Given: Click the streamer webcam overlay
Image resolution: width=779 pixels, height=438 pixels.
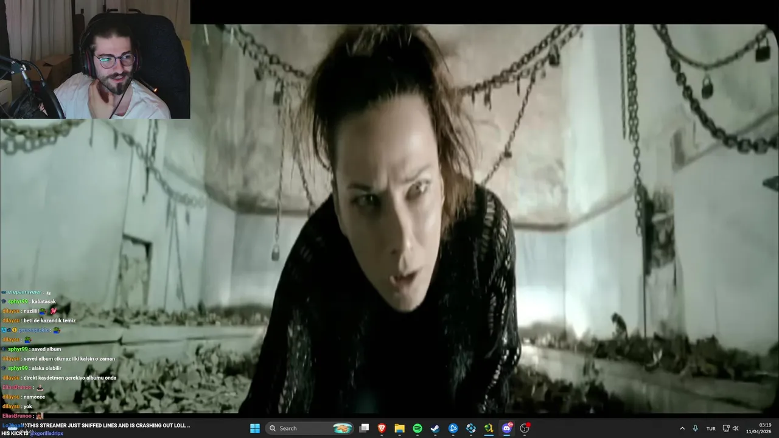Looking at the screenshot, I should coord(95,59).
